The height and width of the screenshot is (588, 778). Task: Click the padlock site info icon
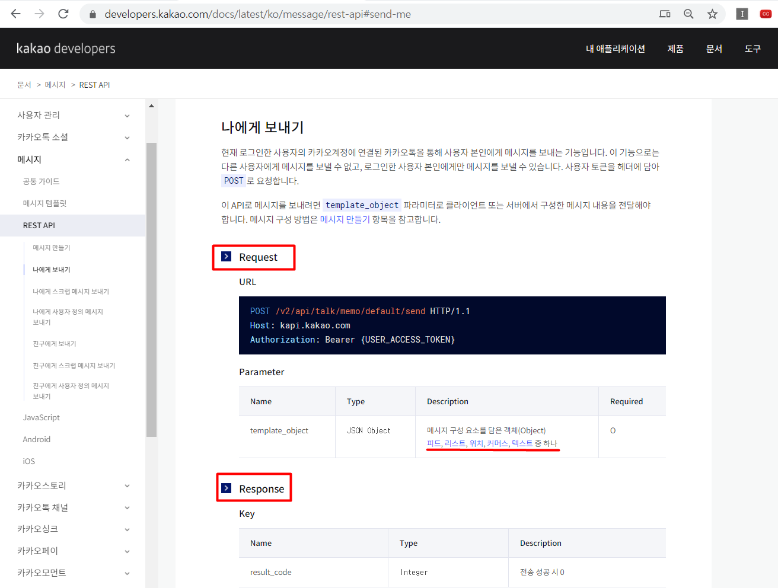click(93, 14)
